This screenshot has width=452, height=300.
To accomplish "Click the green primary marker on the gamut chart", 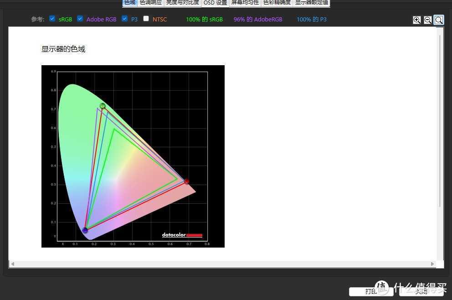I will pyautogui.click(x=103, y=106).
